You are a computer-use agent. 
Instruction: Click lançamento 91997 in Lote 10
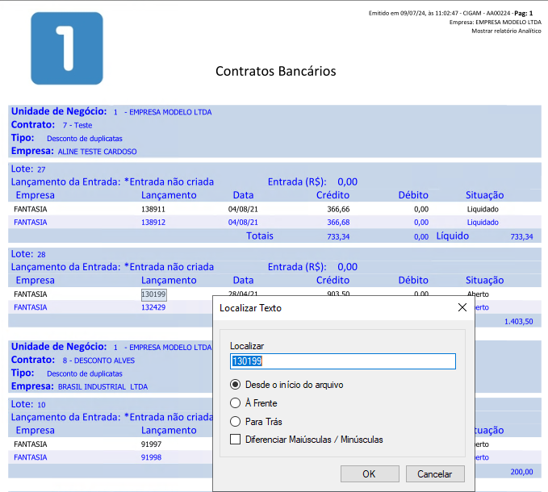point(152,444)
